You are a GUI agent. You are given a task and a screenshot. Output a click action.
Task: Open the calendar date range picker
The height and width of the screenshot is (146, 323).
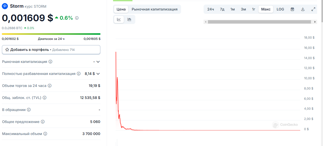pyautogui.click(x=292, y=9)
